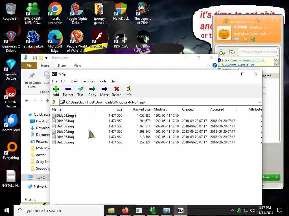Switch to the Explorer View tab
The image size is (289, 216).
77,66
